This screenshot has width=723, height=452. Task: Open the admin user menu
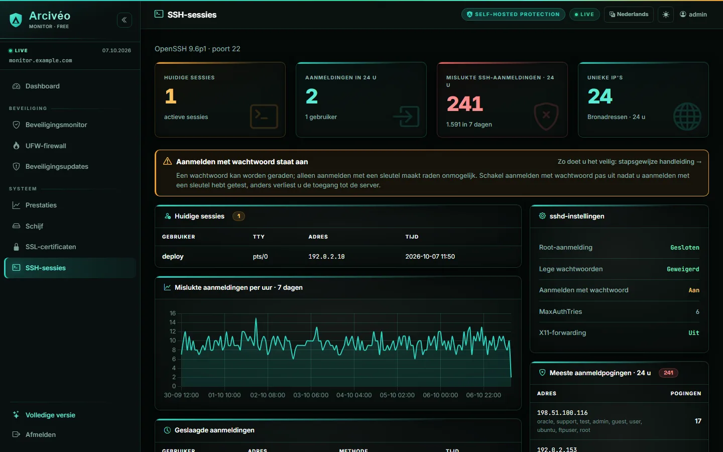point(693,15)
